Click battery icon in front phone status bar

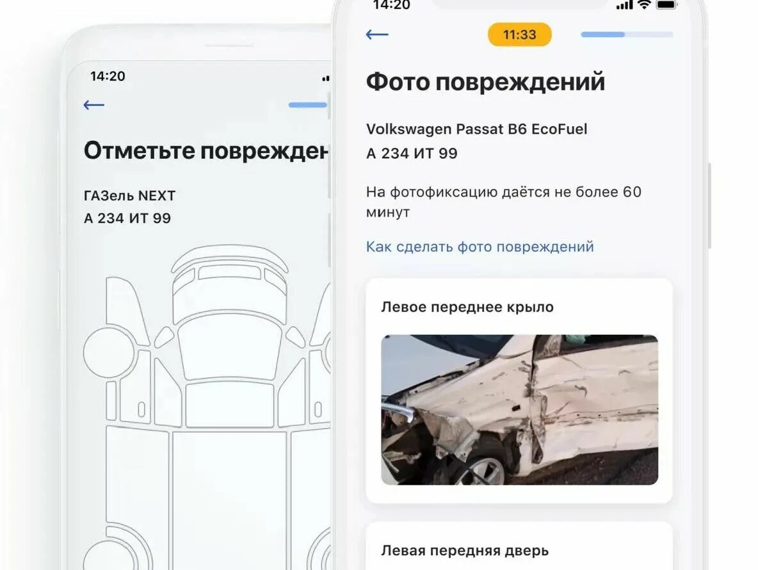(x=666, y=4)
